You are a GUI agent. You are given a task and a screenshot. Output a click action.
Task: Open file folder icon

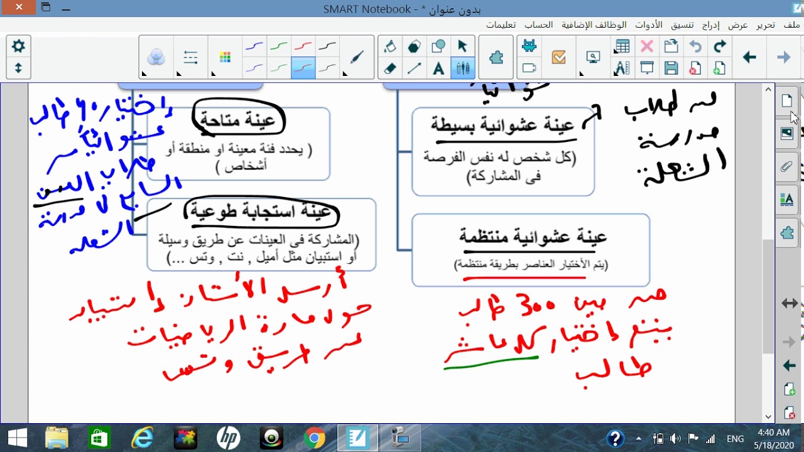[x=671, y=46]
